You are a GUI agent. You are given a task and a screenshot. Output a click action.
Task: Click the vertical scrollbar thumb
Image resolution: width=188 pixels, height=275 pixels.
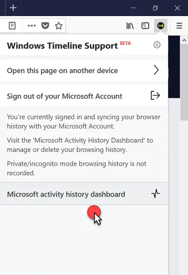(x=184, y=82)
